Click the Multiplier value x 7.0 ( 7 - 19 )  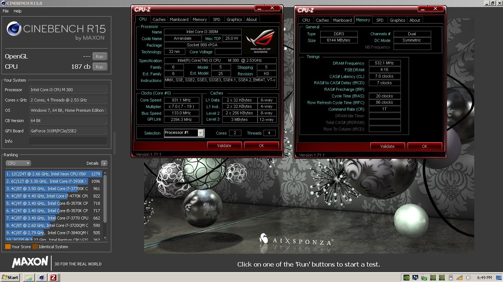tap(181, 107)
